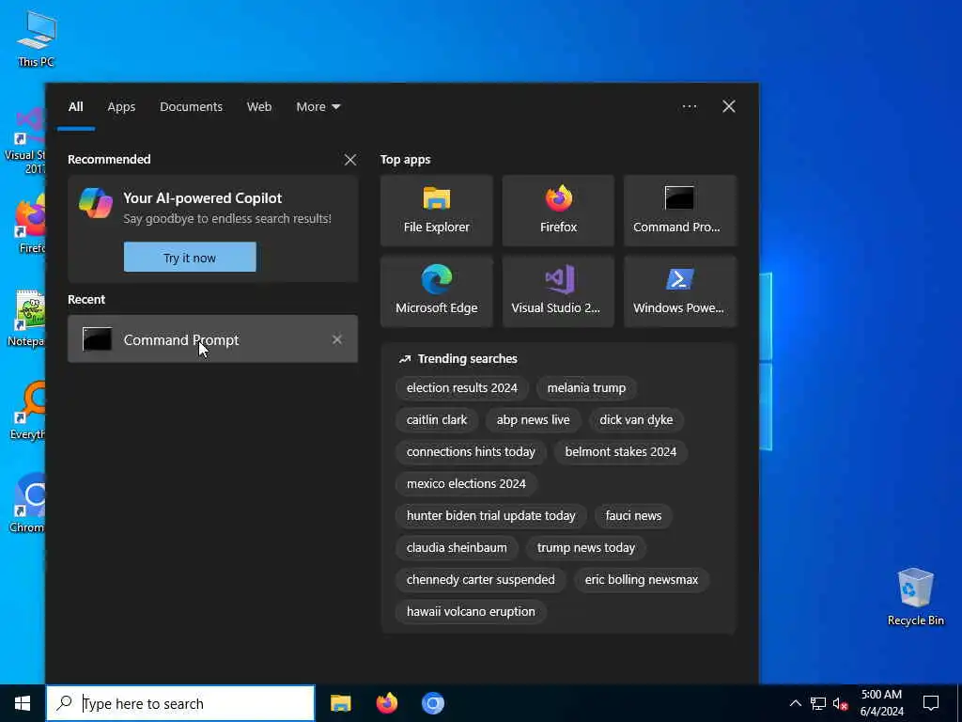Viewport: 962px width, 722px height.
Task: Search trending 'dick van dyke'
Action: [636, 420]
